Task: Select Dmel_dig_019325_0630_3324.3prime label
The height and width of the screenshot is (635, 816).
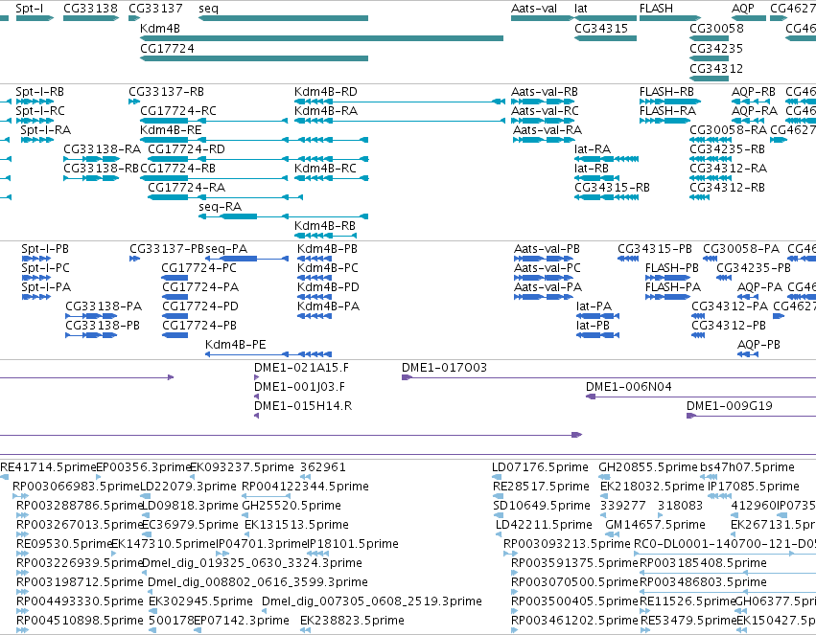Action: tap(252, 563)
